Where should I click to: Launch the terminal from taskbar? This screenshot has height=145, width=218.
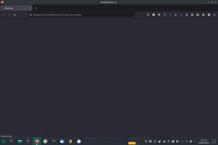[x=28, y=142]
